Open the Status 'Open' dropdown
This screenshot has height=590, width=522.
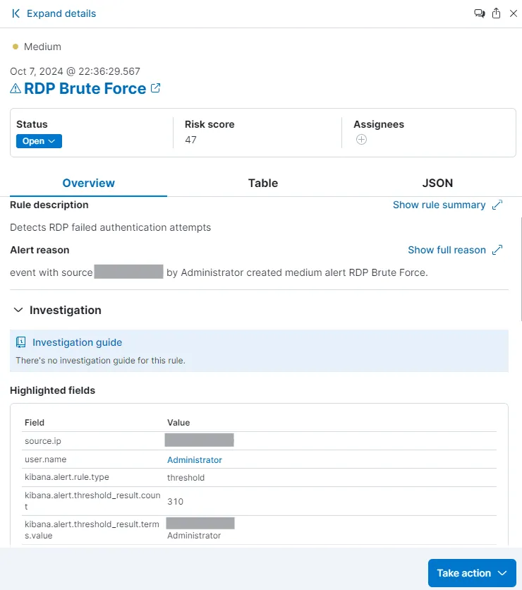point(39,141)
